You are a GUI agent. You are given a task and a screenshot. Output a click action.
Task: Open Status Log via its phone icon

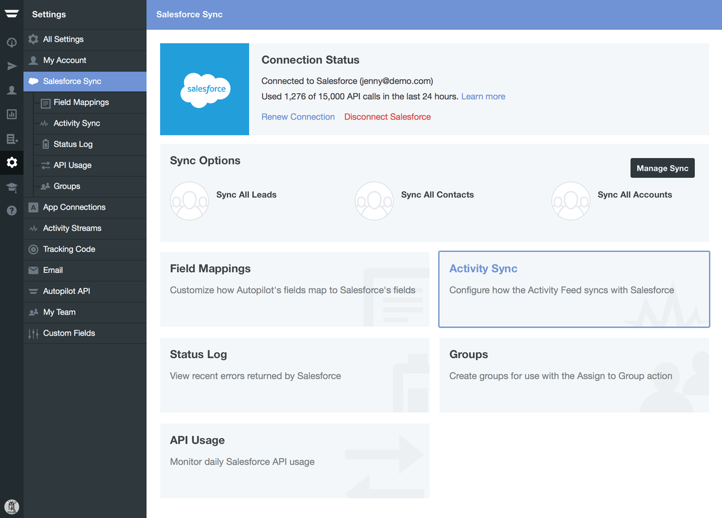45,144
